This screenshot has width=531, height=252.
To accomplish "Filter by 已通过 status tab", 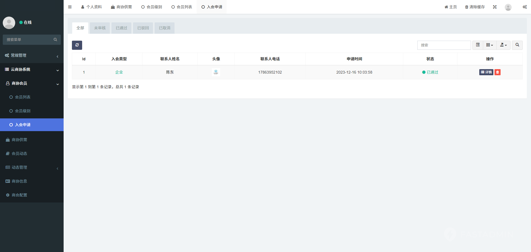I will [121, 28].
